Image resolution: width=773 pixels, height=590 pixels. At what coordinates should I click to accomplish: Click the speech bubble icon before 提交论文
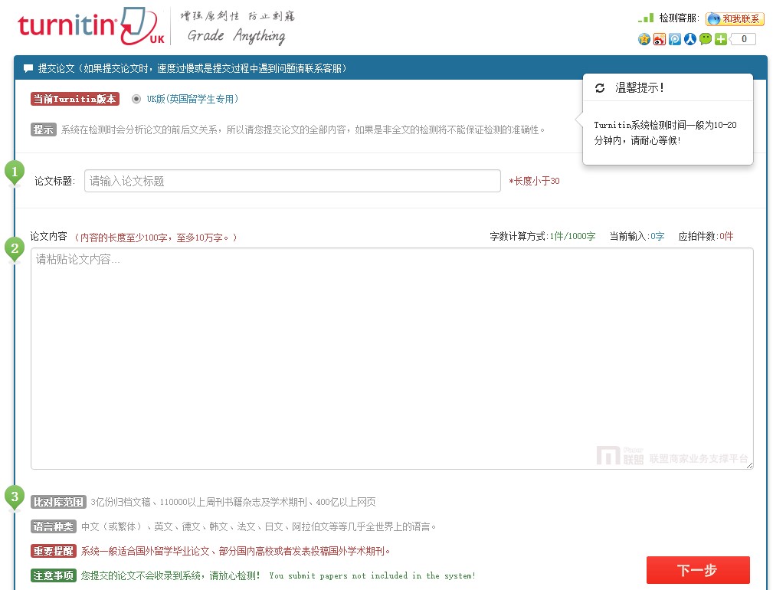pyautogui.click(x=28, y=68)
